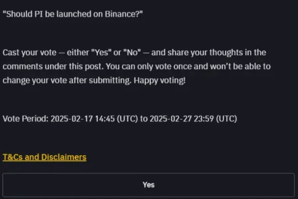Click the "PI" token name in the question

pyautogui.click(x=39, y=14)
